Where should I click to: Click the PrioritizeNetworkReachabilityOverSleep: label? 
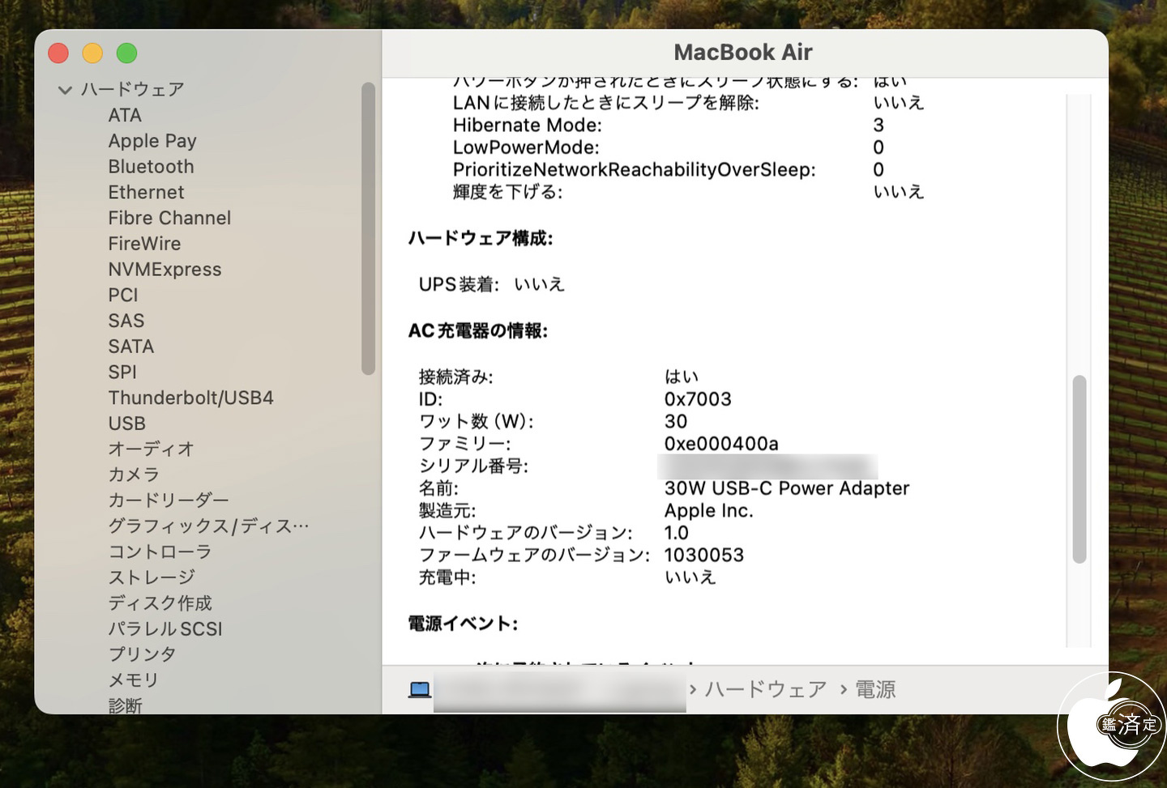tap(635, 170)
